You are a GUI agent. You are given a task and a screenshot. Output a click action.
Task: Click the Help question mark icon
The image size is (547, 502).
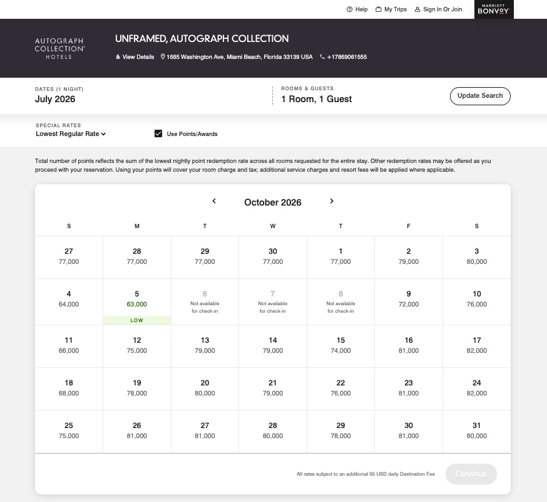349,9
